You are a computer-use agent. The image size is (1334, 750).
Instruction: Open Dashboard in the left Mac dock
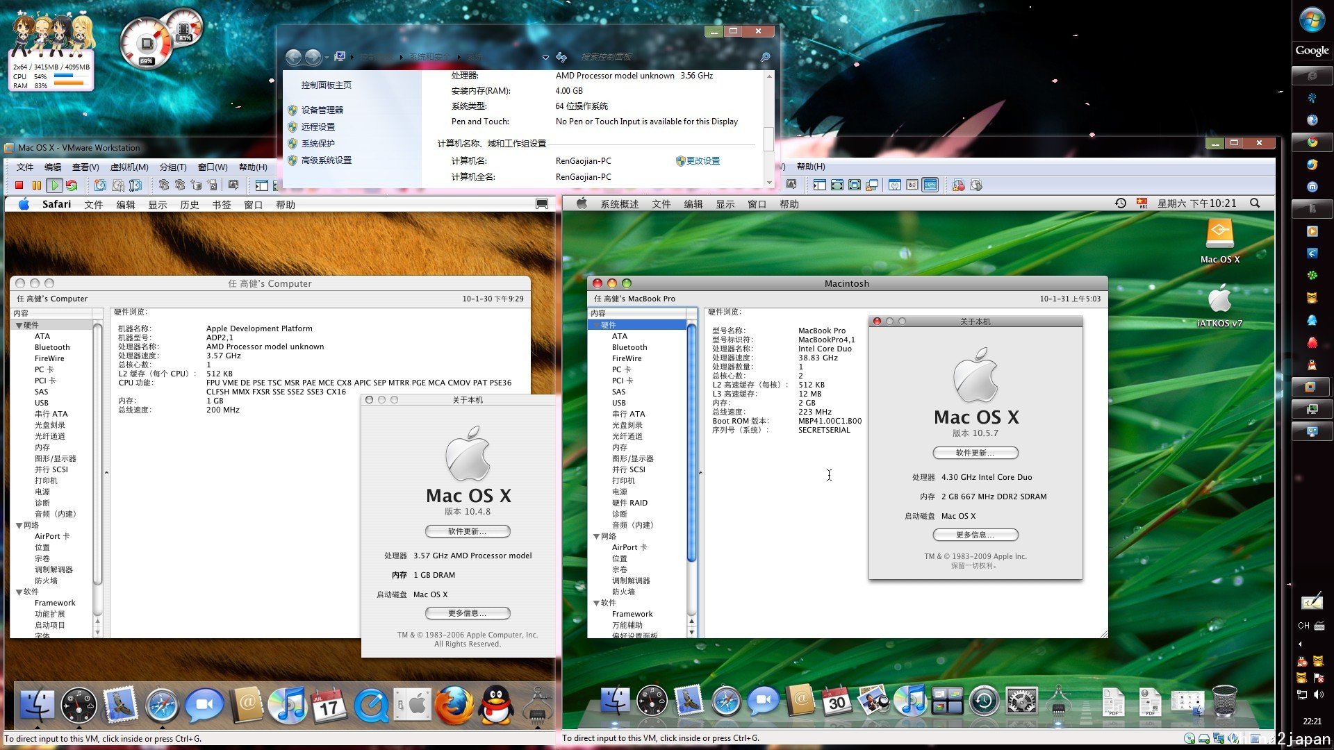point(79,706)
